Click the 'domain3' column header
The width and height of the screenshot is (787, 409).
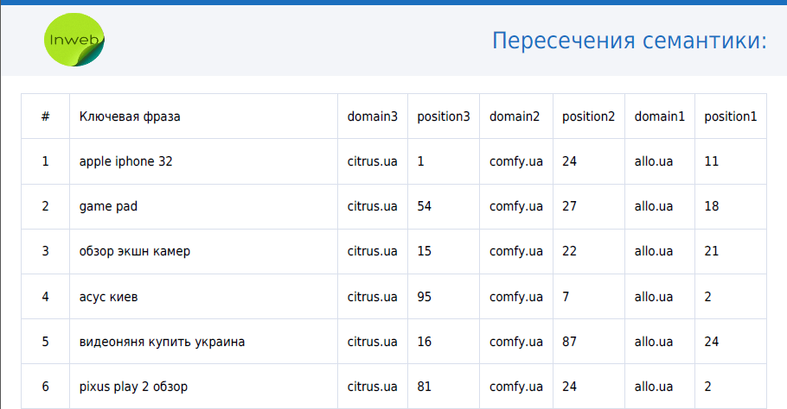[373, 116]
